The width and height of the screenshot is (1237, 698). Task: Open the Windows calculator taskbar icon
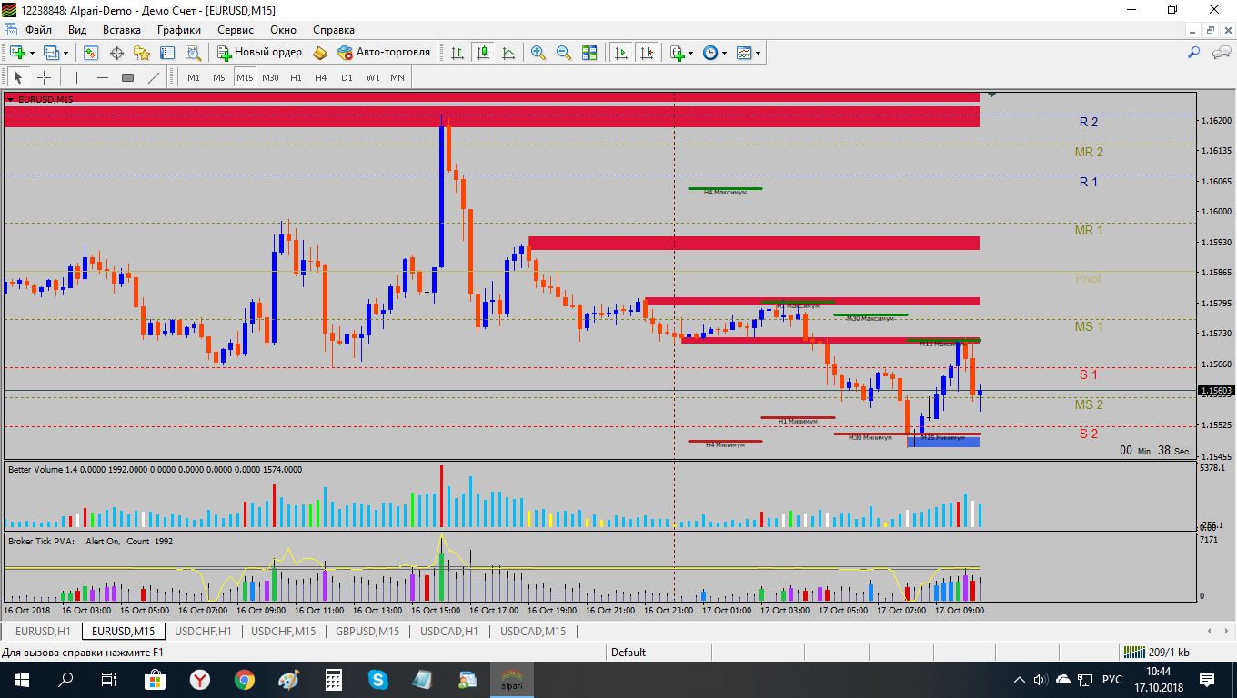(x=333, y=679)
